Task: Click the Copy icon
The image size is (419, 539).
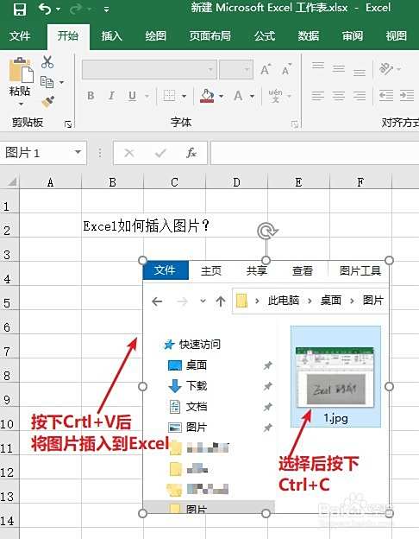Action: coord(47,82)
